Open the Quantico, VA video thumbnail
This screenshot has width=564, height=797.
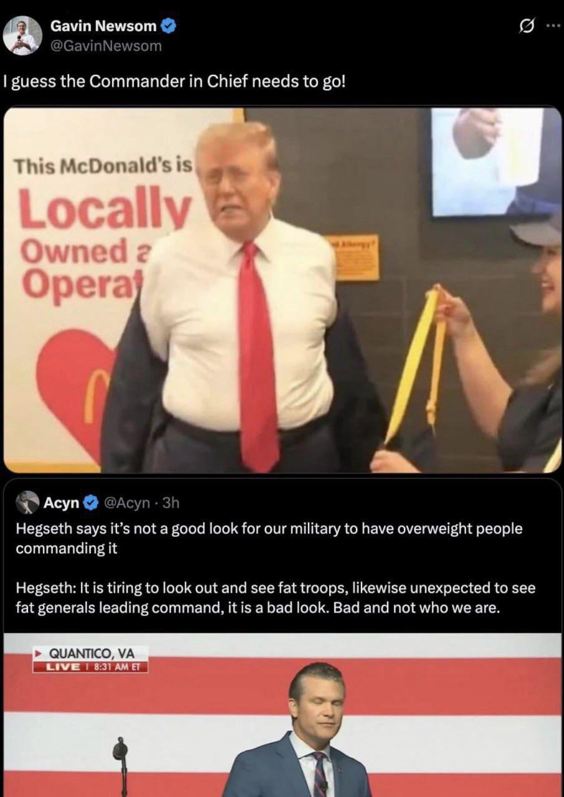click(x=282, y=715)
